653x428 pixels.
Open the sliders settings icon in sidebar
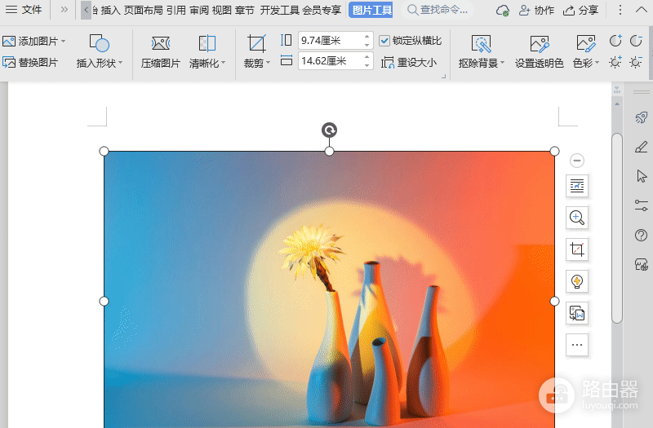pyautogui.click(x=642, y=205)
